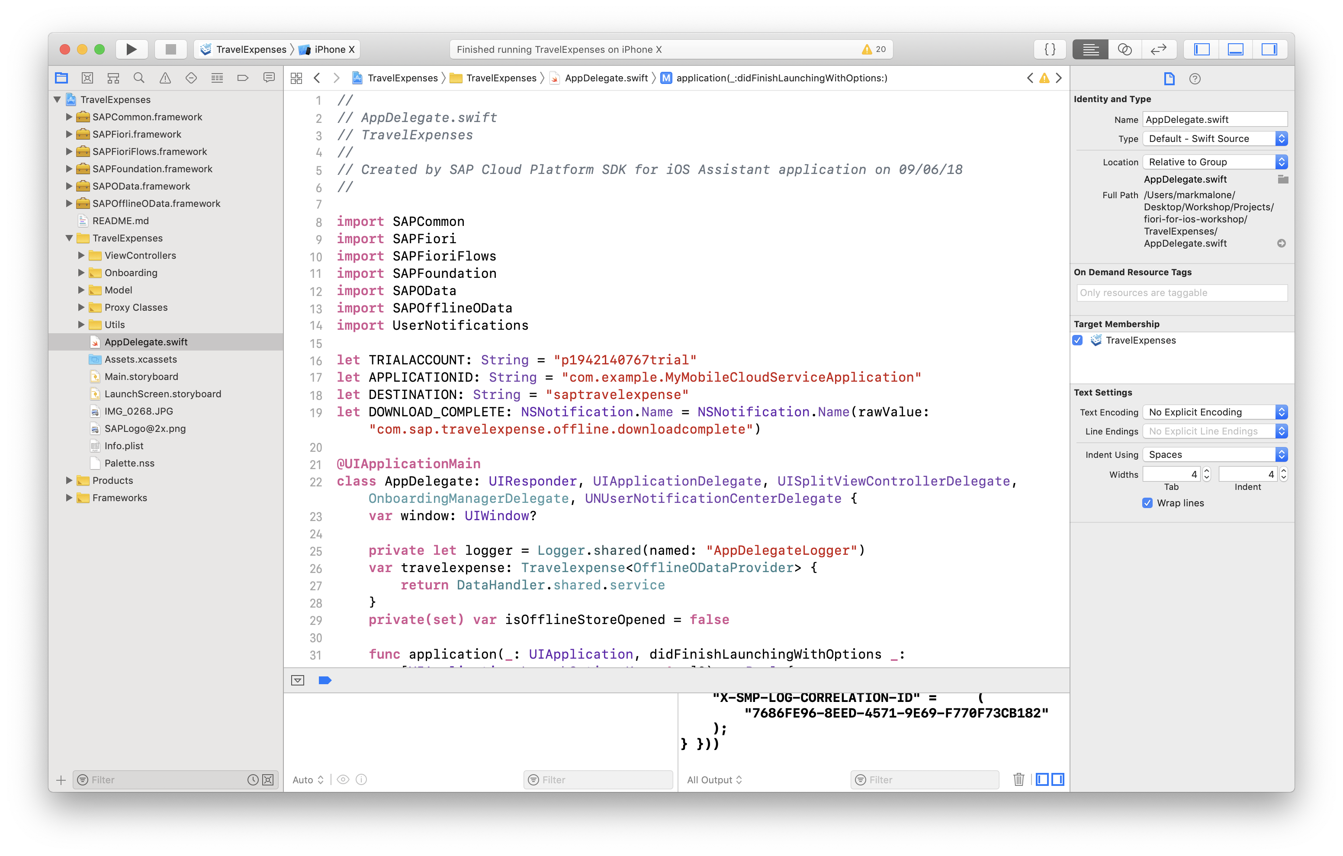
Task: Open the Location Relative to Group dropdown
Action: click(x=1215, y=162)
